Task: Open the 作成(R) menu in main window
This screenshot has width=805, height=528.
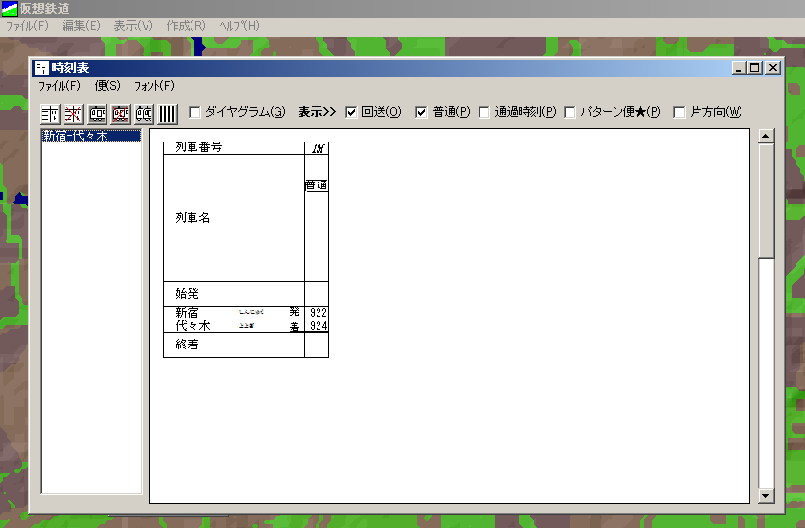Action: tap(186, 26)
